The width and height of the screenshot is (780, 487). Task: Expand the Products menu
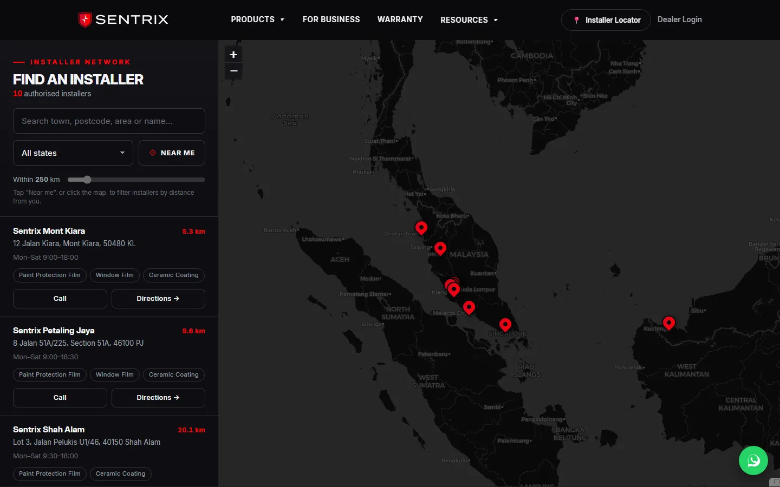click(258, 19)
